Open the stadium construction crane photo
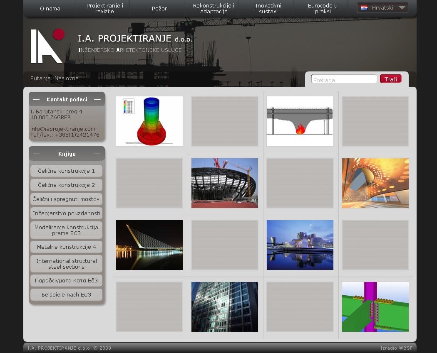 225,183
